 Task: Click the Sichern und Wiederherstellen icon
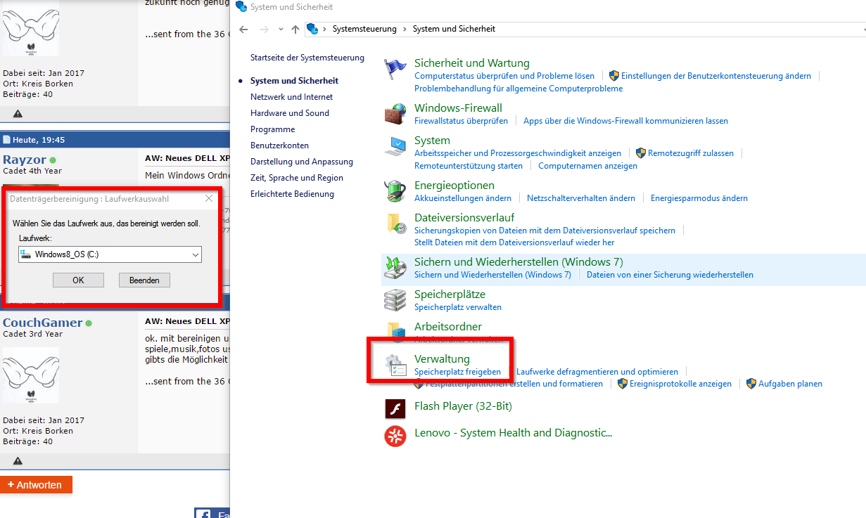(x=395, y=268)
